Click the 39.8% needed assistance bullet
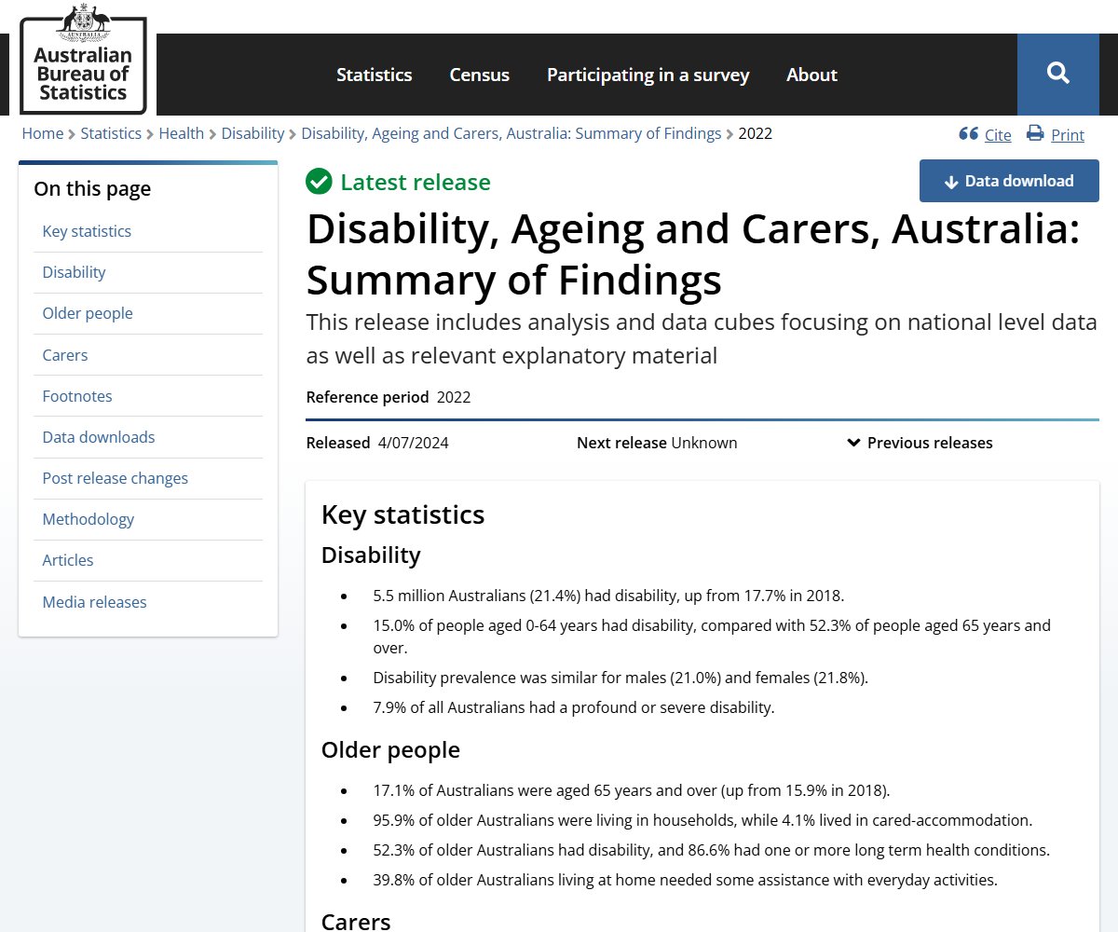 click(685, 880)
